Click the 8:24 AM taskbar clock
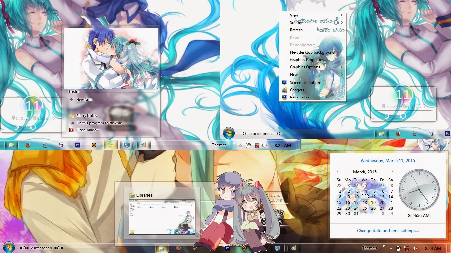This screenshot has width=451, height=253. pyautogui.click(x=433, y=248)
